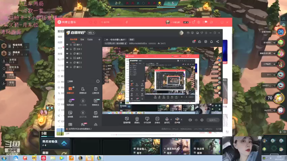Select 炼金科技 trait in game sidebar

[x=15, y=46]
